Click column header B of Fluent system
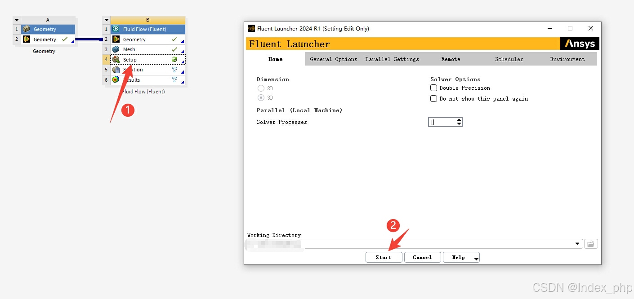Viewport: 634px width, 299px height. (147, 20)
